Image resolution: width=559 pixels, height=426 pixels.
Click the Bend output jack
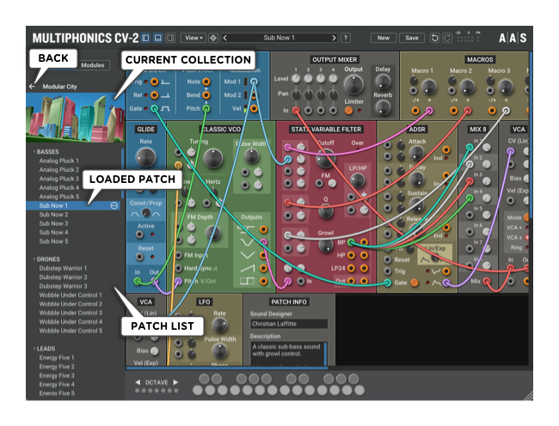[206, 95]
